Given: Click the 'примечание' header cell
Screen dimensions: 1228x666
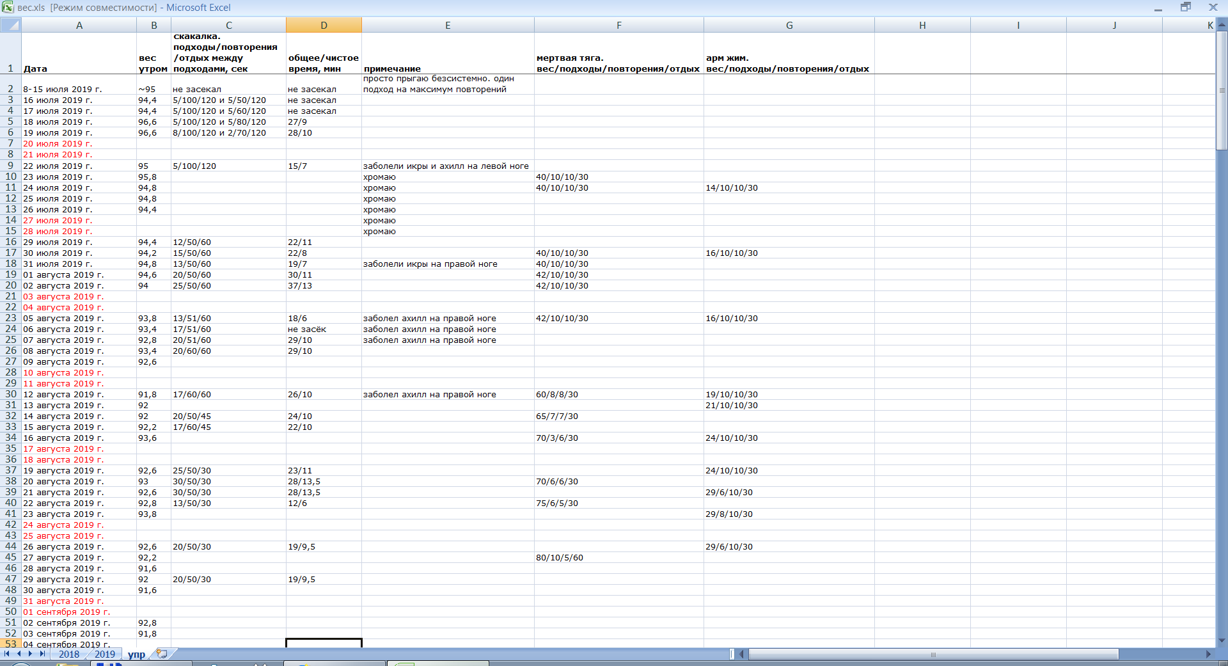Looking at the screenshot, I should tap(448, 53).
